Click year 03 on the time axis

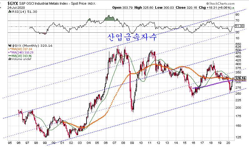[80, 143]
